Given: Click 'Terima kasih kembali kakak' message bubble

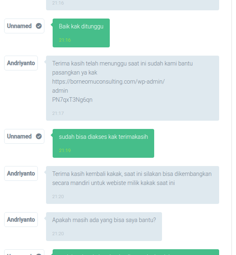Looking at the screenshot, I should coord(133,185).
